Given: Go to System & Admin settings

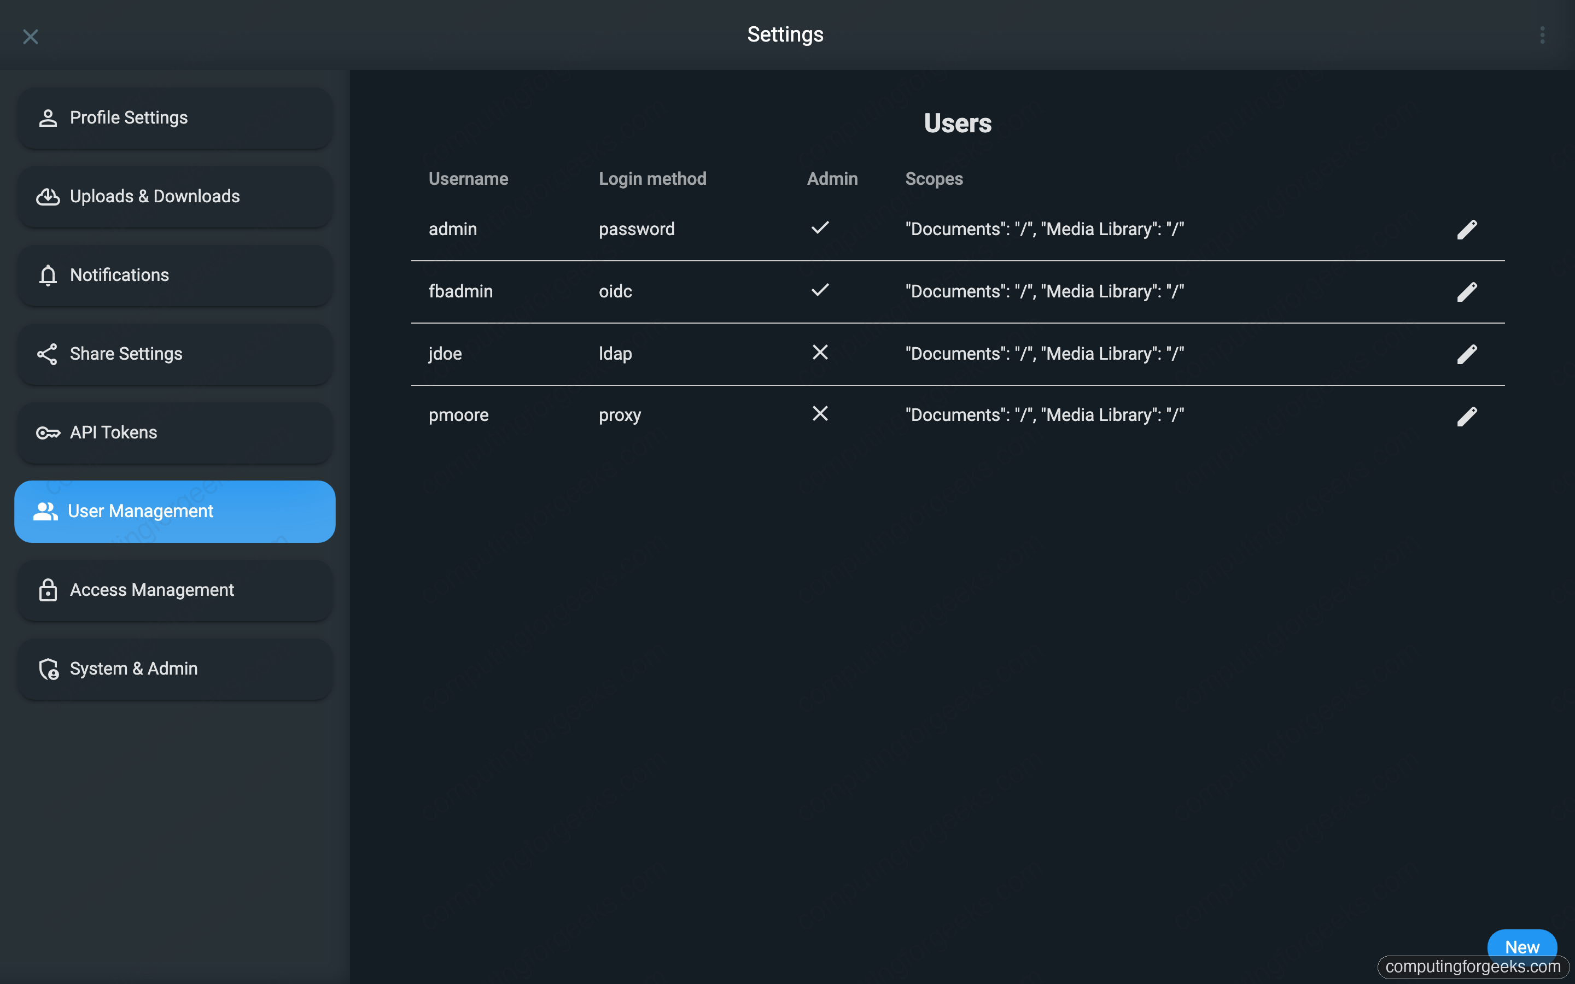Looking at the screenshot, I should (175, 669).
